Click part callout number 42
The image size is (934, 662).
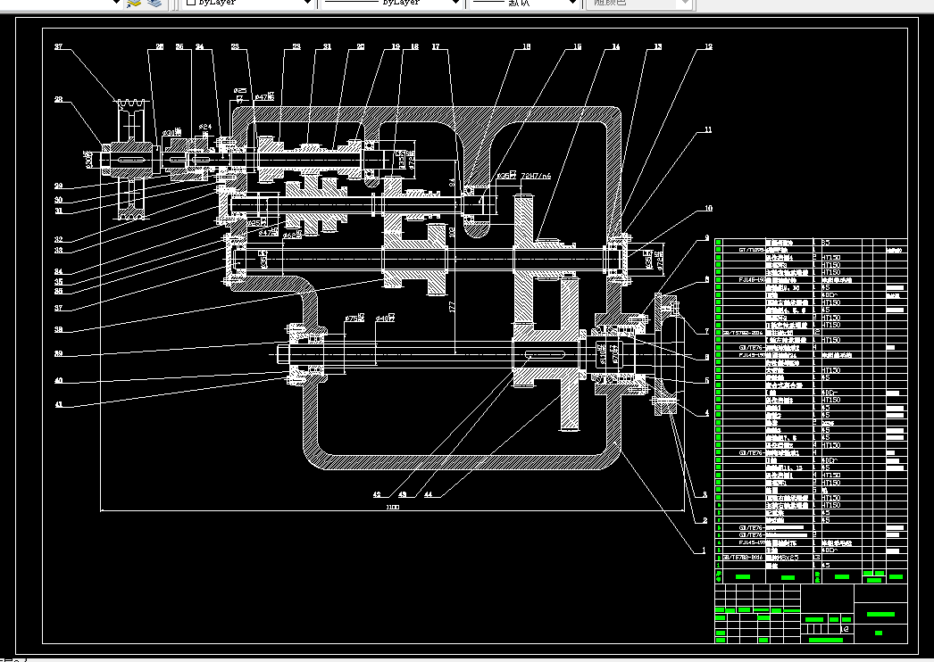[x=377, y=494]
